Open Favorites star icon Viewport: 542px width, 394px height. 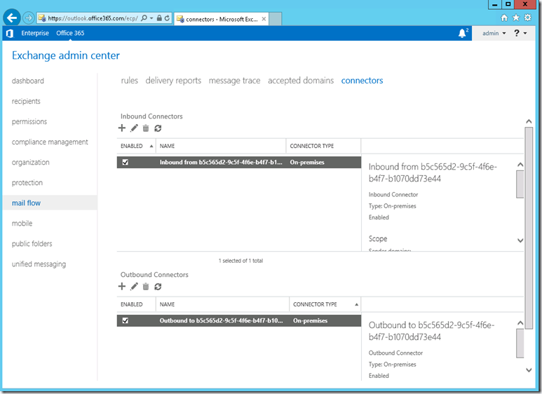tap(516, 18)
